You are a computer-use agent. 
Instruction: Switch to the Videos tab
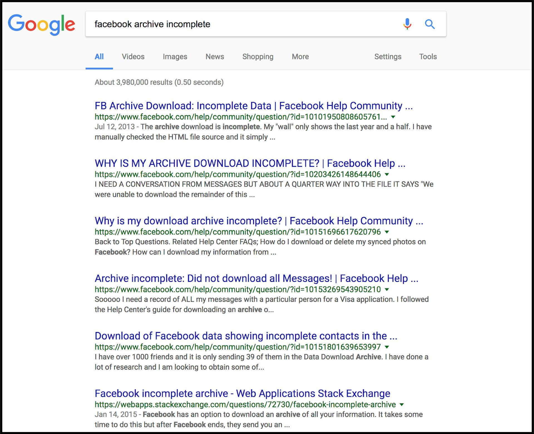click(133, 57)
